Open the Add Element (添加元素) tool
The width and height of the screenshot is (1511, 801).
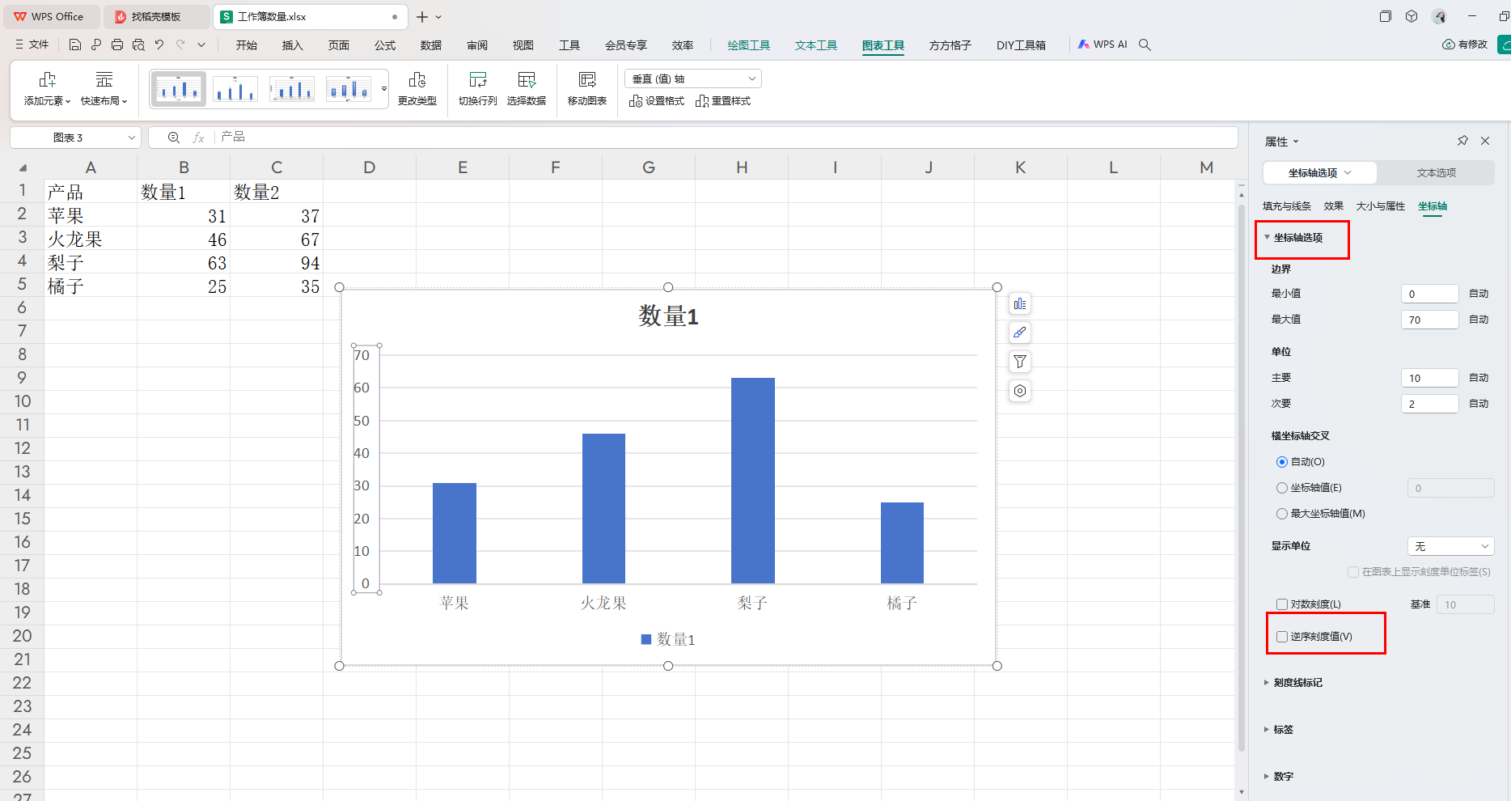click(47, 89)
